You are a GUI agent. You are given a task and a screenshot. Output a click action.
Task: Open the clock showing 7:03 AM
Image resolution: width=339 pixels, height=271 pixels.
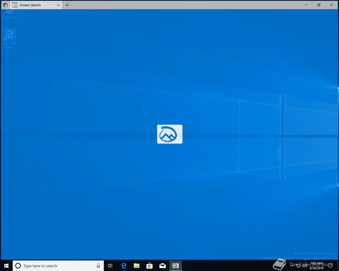coord(316,266)
